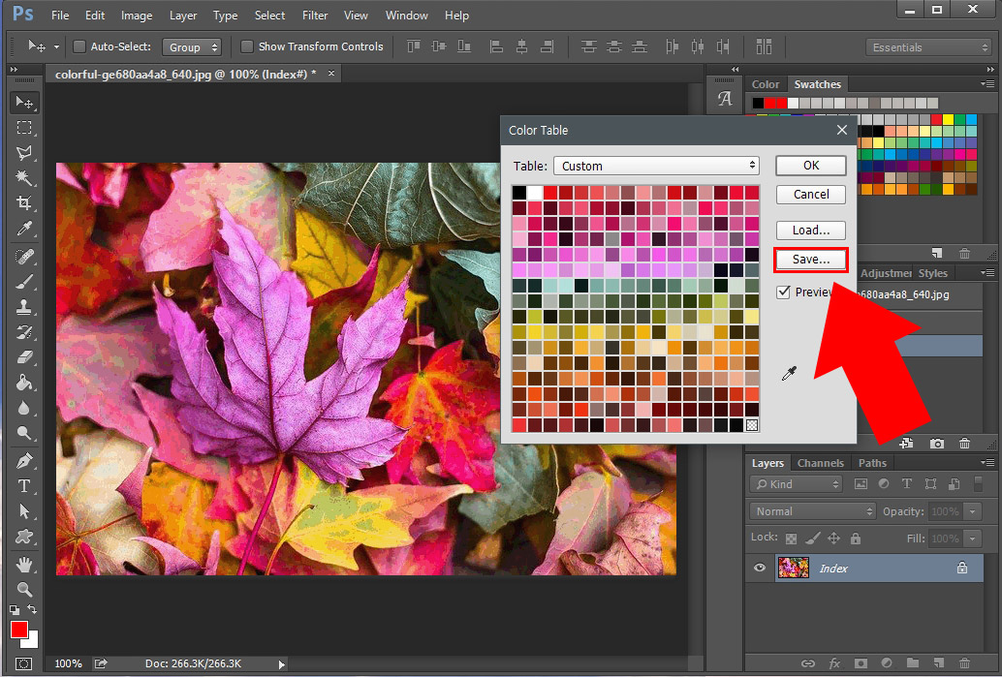Select the Path Selection tool
This screenshot has width=1002, height=677.
click(x=24, y=511)
